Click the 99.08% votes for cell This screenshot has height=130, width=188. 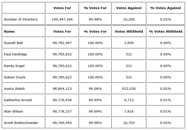[95, 89]
